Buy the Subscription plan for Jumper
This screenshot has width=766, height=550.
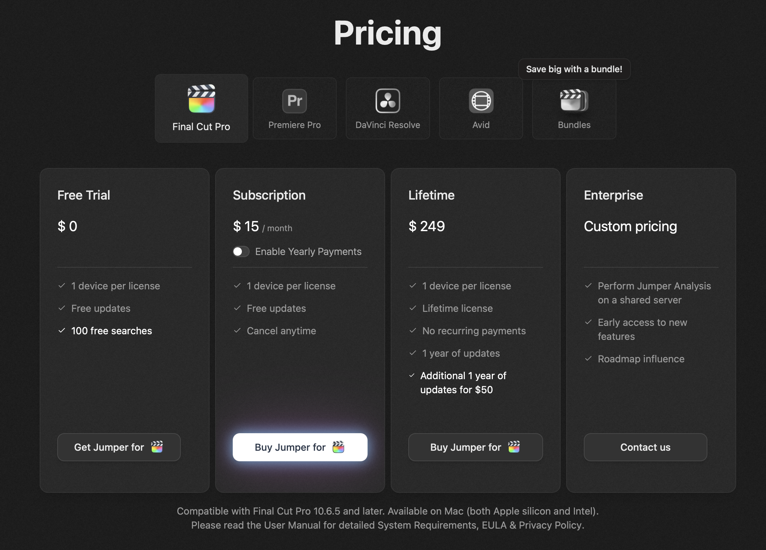300,447
